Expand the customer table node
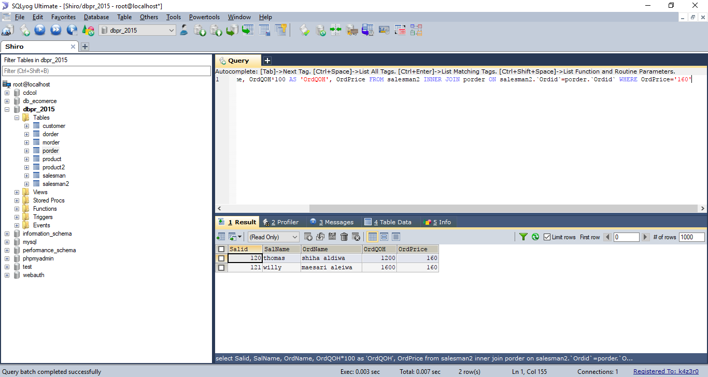 [26, 126]
